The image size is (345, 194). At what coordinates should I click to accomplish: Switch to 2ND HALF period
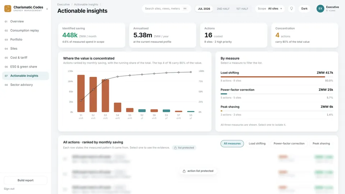tap(223, 9)
